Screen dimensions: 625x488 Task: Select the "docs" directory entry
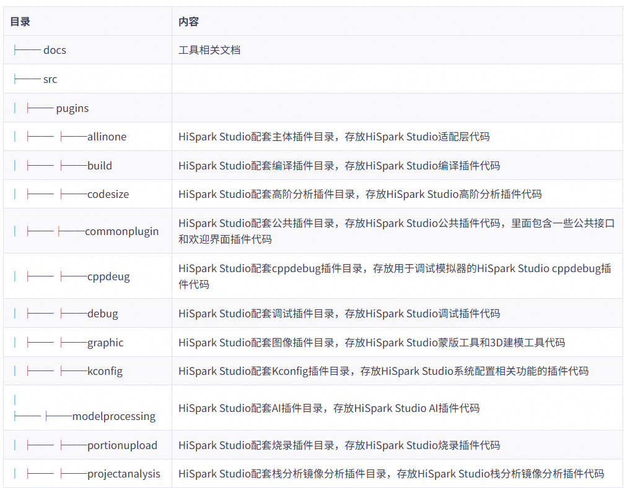(x=55, y=50)
